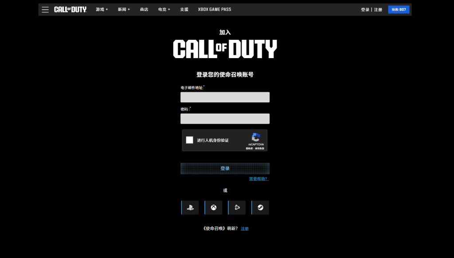Image resolution: width=454 pixels, height=258 pixels.
Task: Sign in with Battle.net account
Action: click(237, 207)
